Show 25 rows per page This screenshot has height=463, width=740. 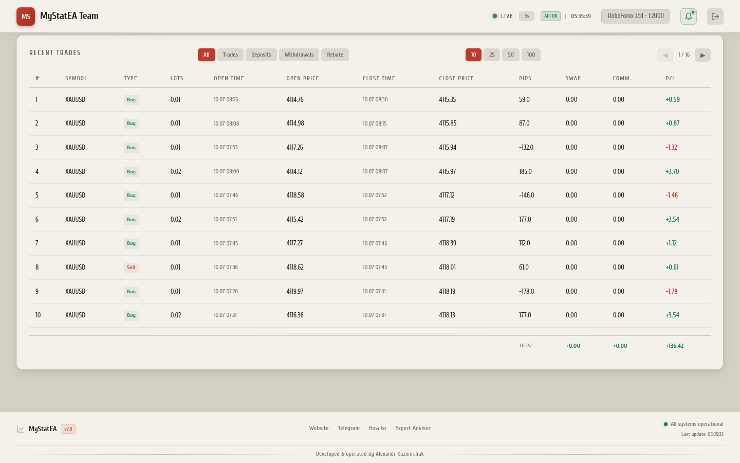coord(492,55)
